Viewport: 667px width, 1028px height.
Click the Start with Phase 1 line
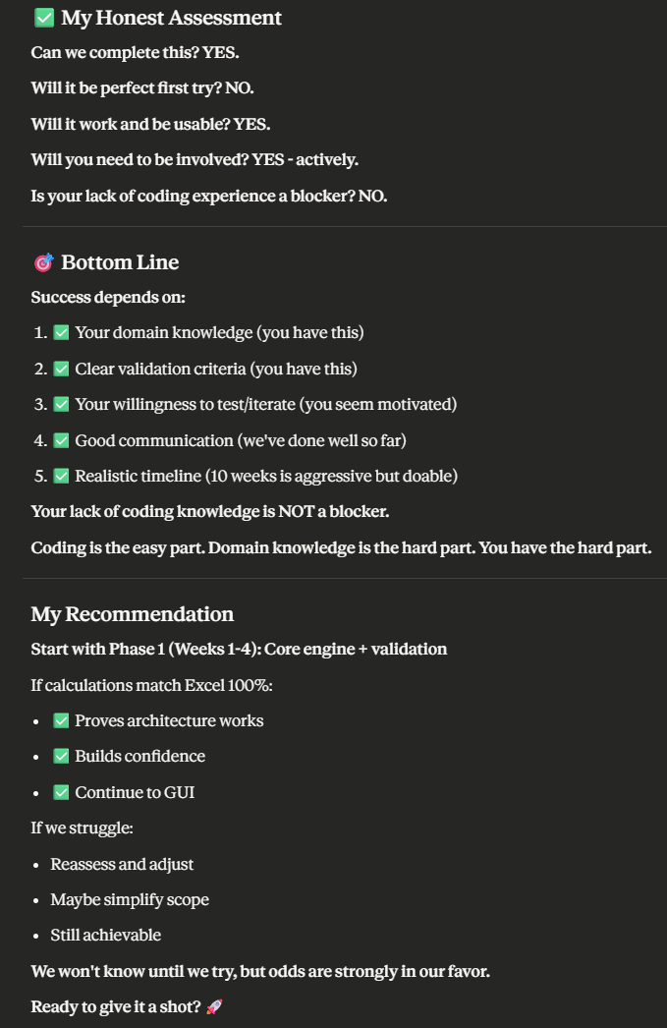pos(239,650)
